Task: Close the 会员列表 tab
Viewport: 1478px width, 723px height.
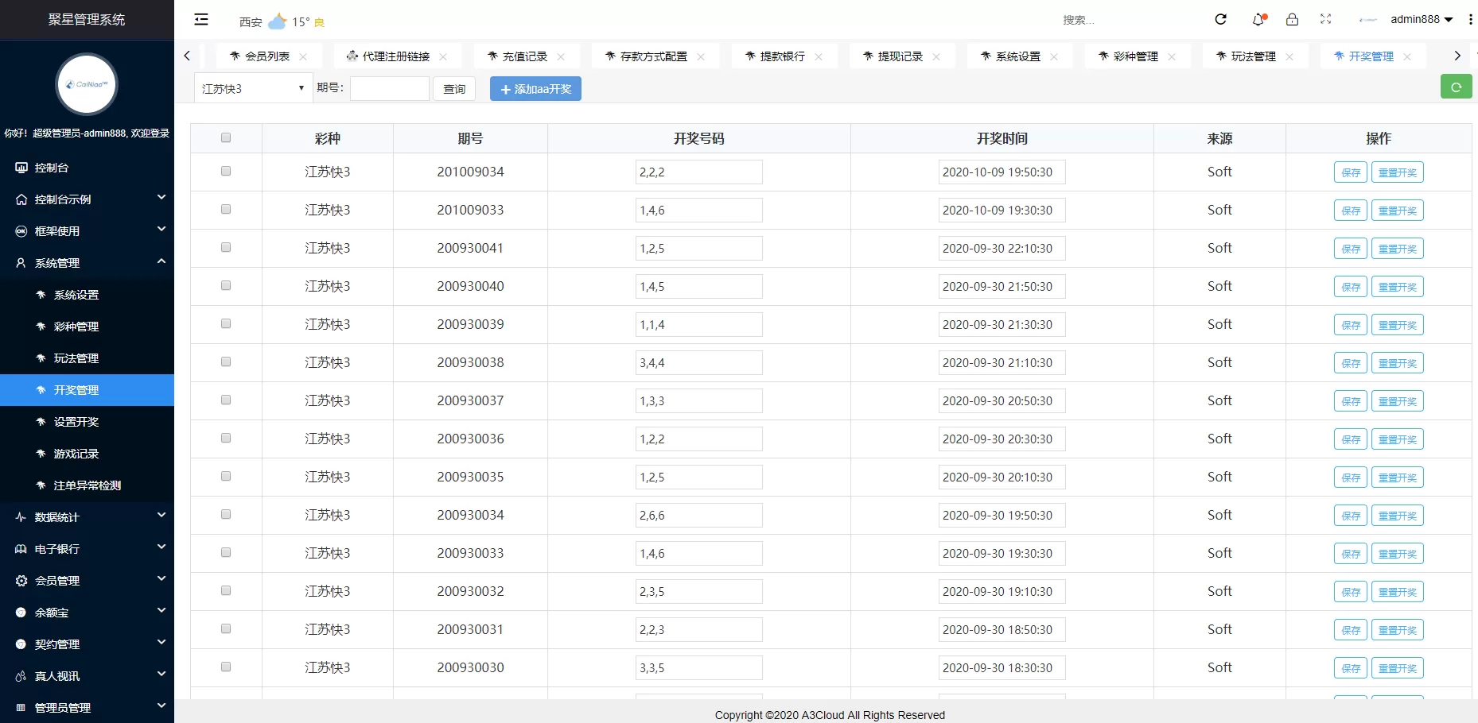Action: click(303, 57)
